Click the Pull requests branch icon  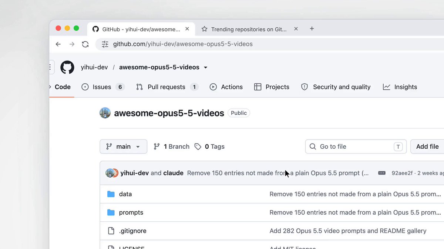point(139,87)
